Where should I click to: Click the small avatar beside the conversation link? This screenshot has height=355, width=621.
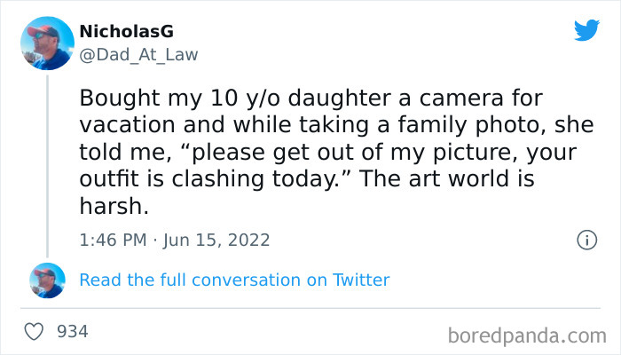(47, 280)
